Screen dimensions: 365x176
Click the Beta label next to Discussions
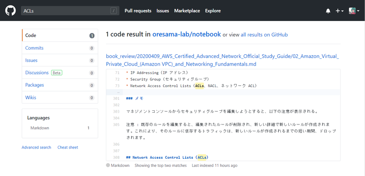pos(57,73)
